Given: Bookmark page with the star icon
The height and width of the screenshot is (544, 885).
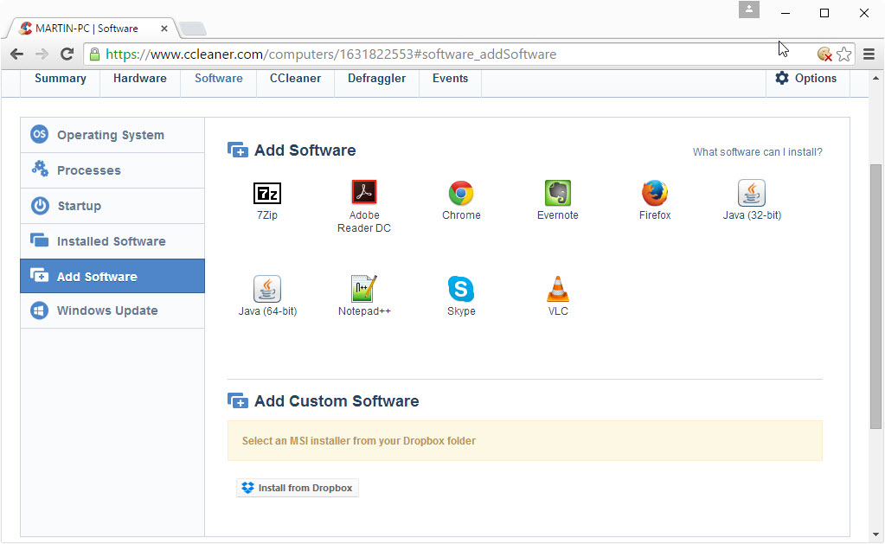Looking at the screenshot, I should click(843, 54).
